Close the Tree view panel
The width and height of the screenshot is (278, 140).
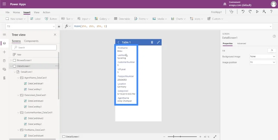[x=55, y=34]
